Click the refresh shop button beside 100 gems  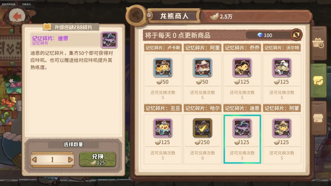click(296, 35)
